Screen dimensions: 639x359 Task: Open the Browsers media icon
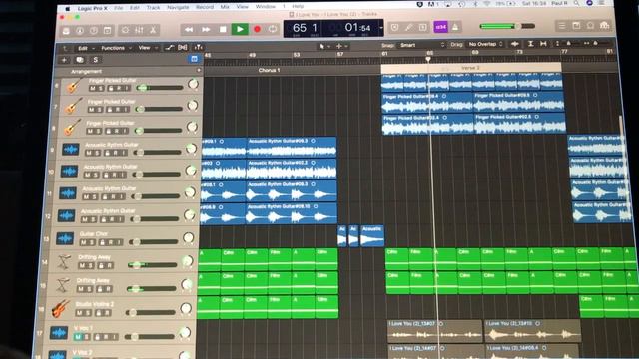[x=605, y=26]
